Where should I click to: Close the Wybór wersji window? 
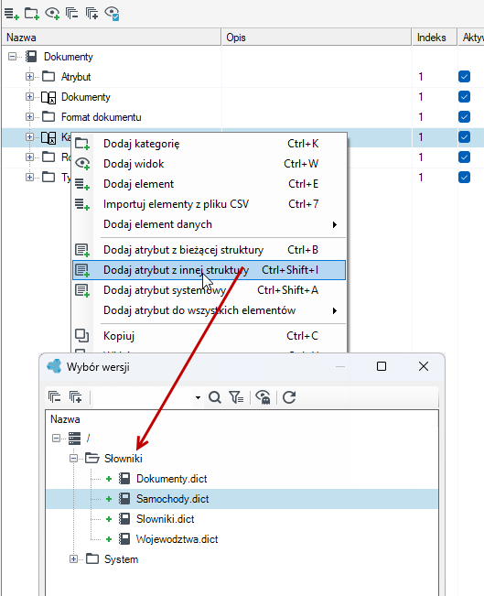(424, 366)
